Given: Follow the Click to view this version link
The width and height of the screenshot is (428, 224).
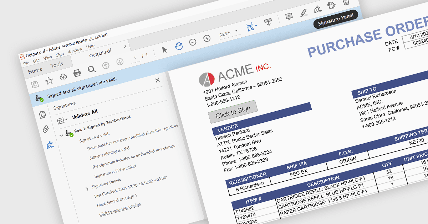Looking at the screenshot, I should (120, 209).
